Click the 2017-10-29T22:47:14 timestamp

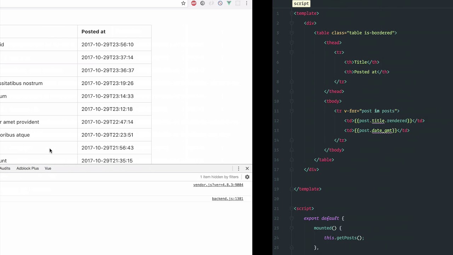coord(107,122)
